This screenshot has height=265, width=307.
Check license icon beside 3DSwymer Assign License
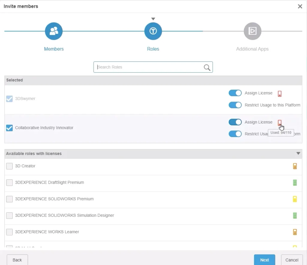280,94
